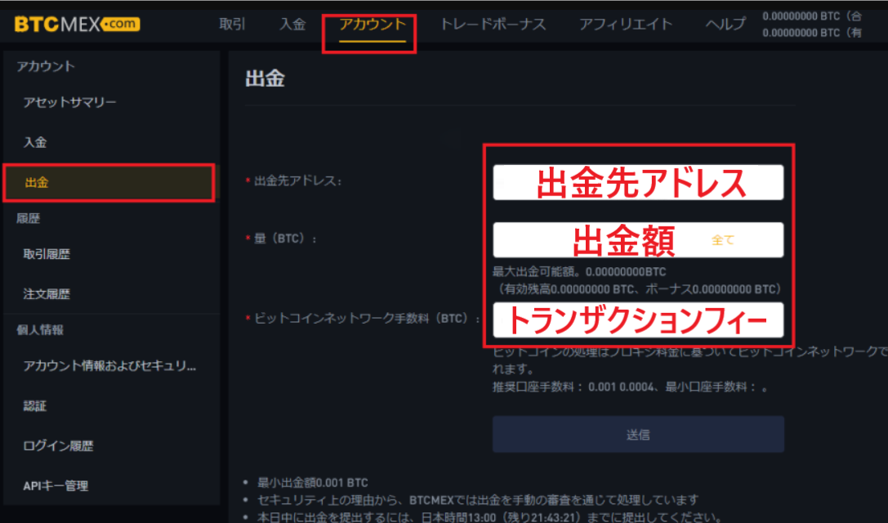Click the 出金先アドレス input field
This screenshot has width=888, height=523.
pos(638,182)
